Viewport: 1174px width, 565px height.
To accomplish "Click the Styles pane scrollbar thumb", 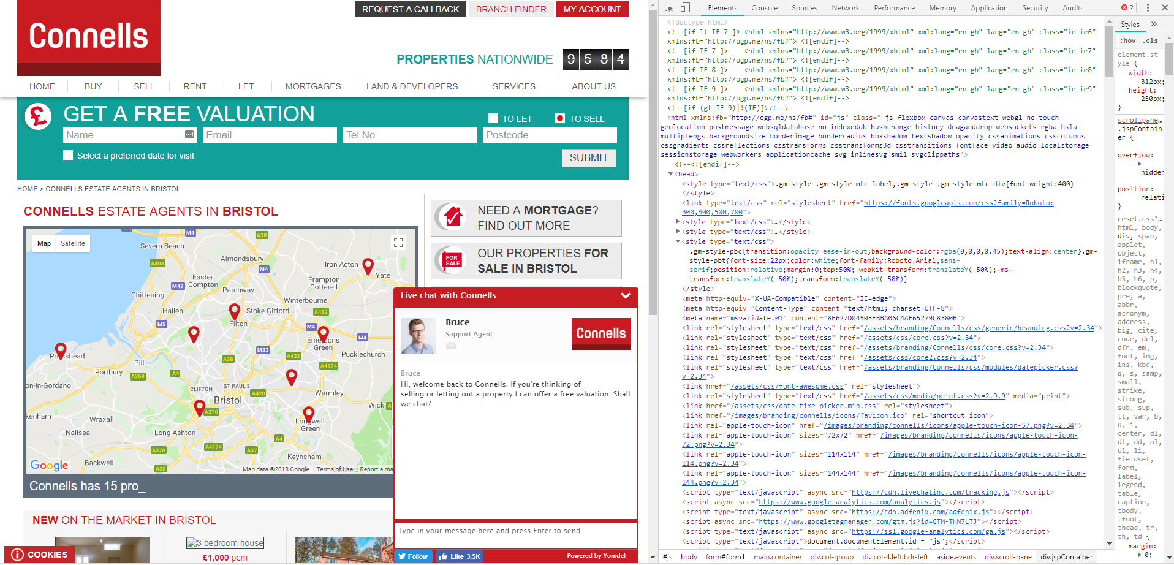I will 1169,58.
